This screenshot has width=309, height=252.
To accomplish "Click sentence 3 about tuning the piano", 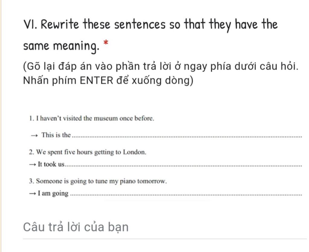I will (x=98, y=181).
